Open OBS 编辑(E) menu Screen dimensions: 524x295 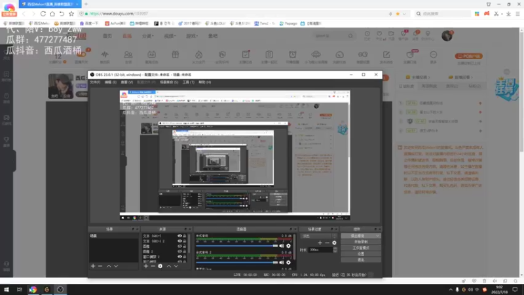(111, 83)
